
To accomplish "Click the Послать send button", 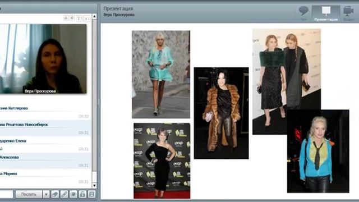I will (x=29, y=194).
